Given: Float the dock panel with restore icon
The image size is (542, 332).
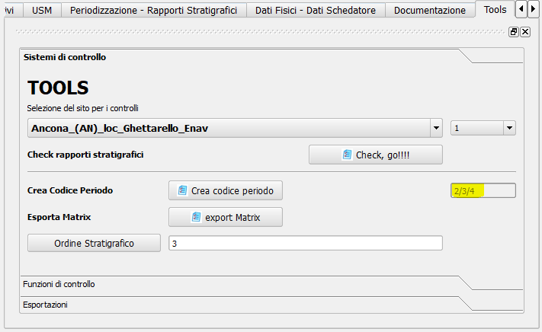Looking at the screenshot, I should coord(513,32).
